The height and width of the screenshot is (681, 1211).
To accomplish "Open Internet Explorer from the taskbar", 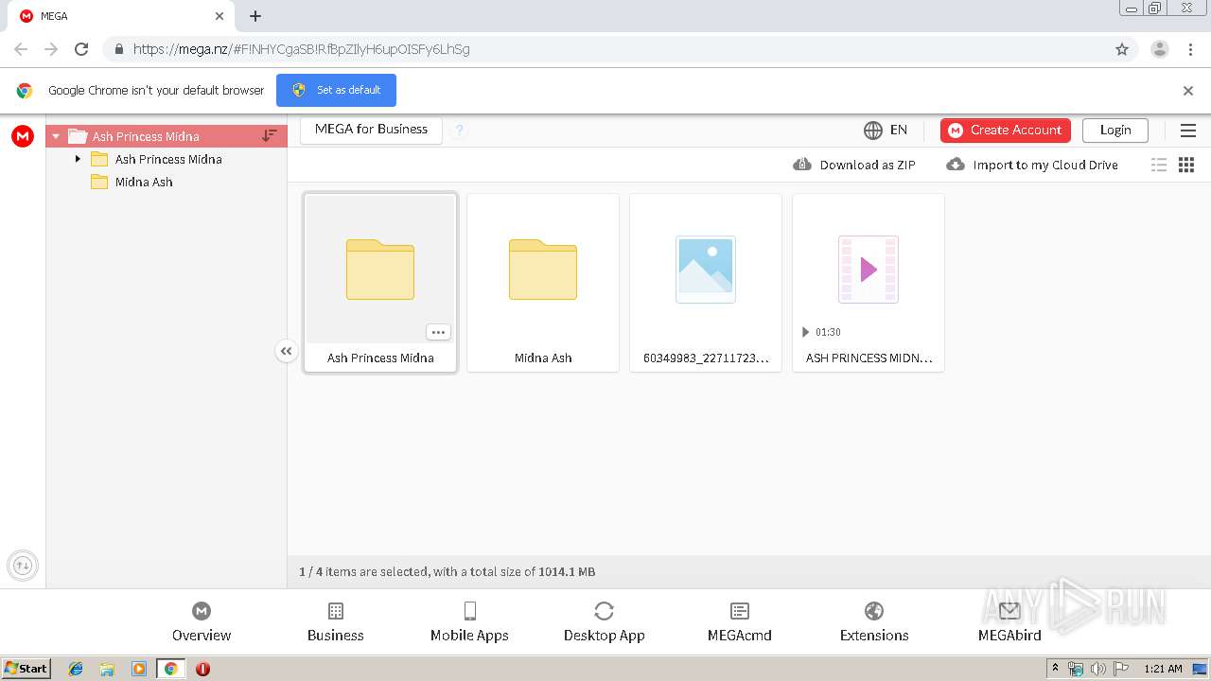I will [x=76, y=669].
